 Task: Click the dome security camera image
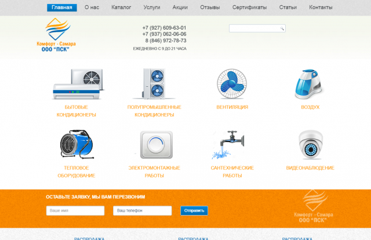tap(311, 144)
